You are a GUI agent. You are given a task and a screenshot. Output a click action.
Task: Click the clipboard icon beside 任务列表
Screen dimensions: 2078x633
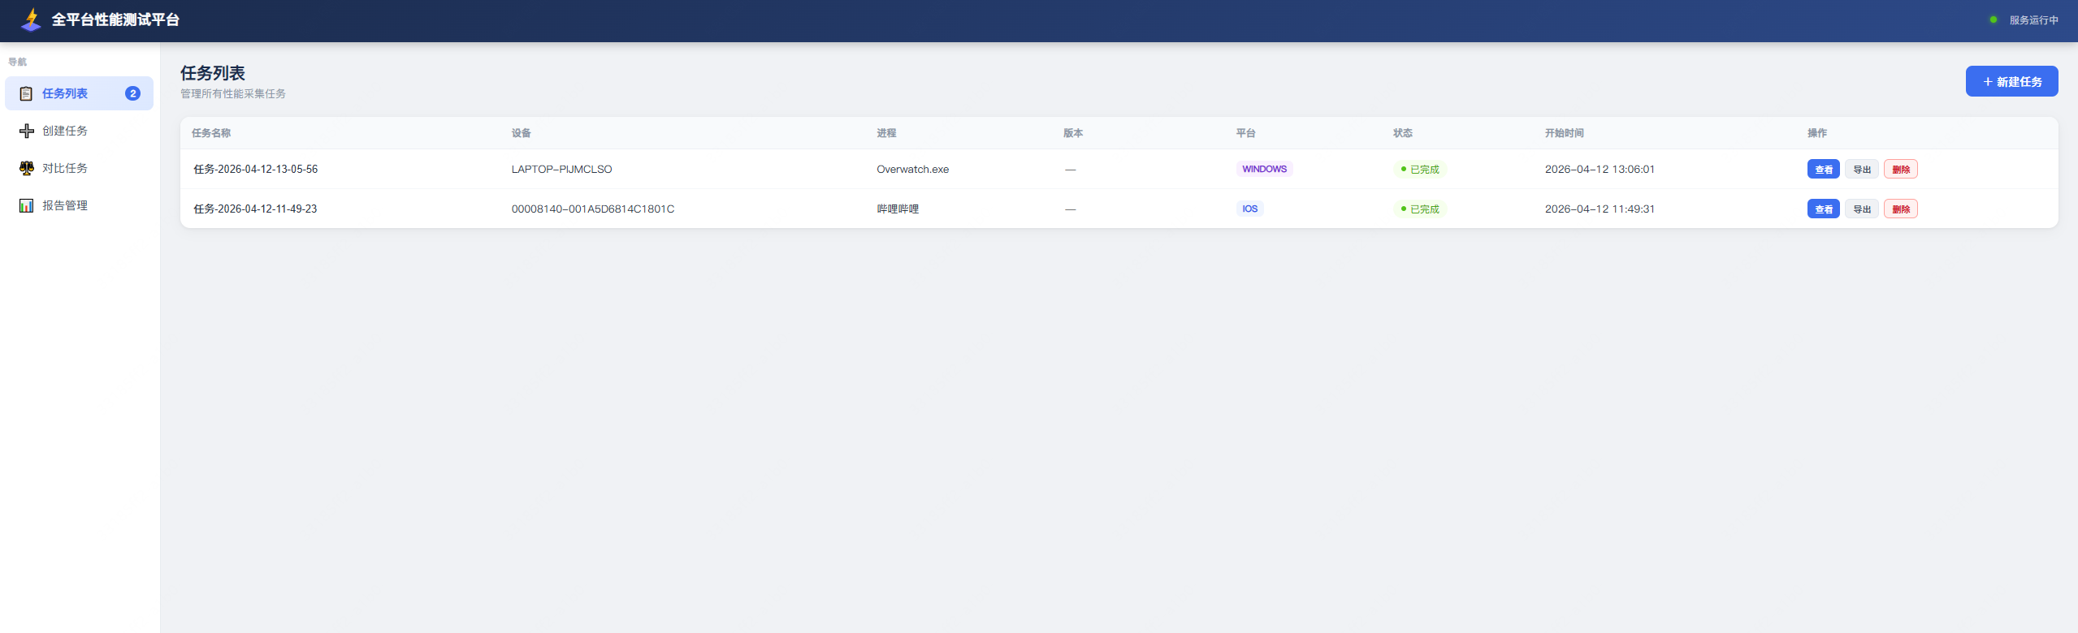click(26, 93)
